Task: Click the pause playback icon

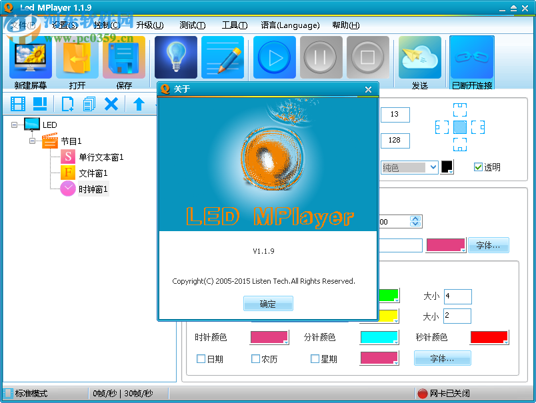Action: click(321, 57)
